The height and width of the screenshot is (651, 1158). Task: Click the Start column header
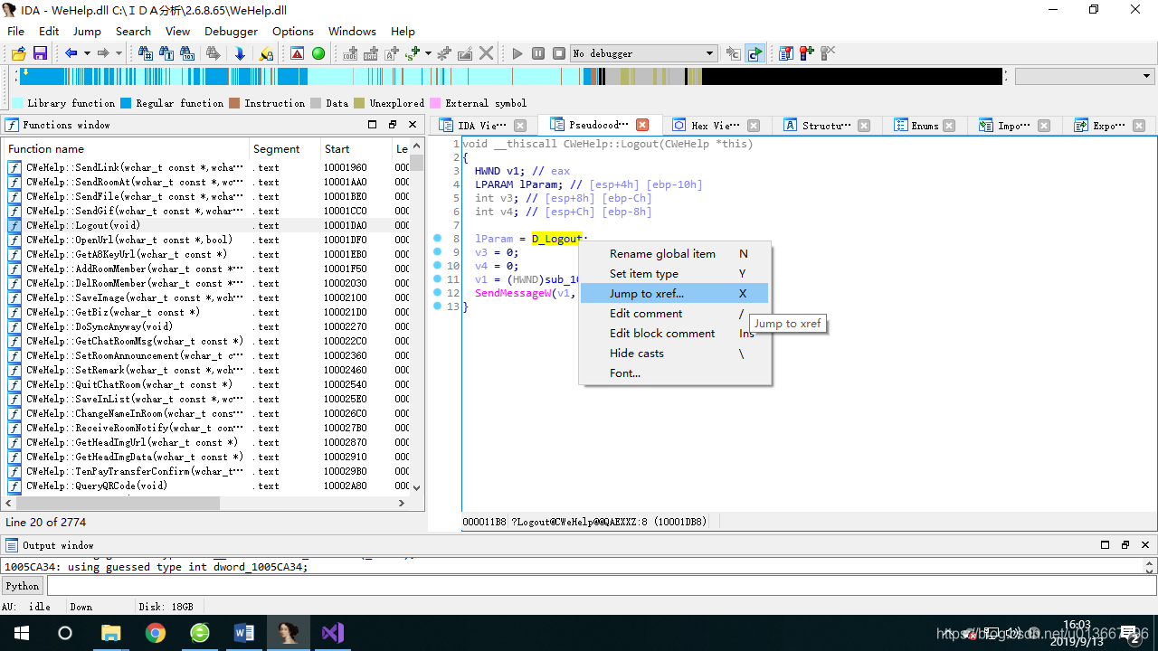pyautogui.click(x=356, y=148)
